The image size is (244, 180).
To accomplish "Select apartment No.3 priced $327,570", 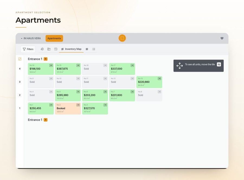I will [x=95, y=108].
